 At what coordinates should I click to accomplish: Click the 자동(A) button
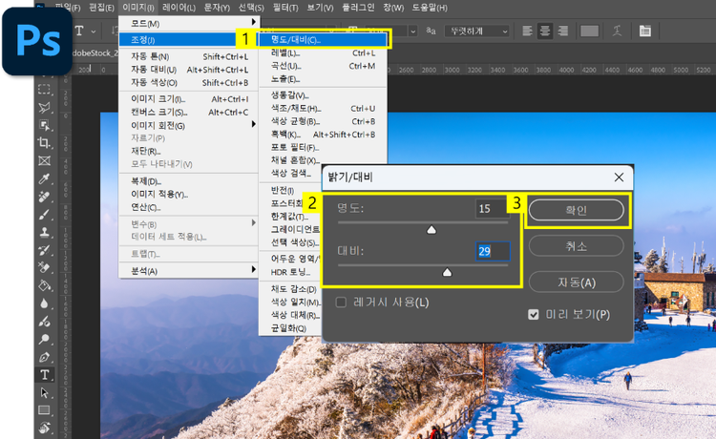pyautogui.click(x=577, y=282)
